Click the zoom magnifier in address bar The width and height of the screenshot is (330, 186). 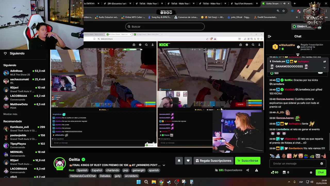point(278,11)
